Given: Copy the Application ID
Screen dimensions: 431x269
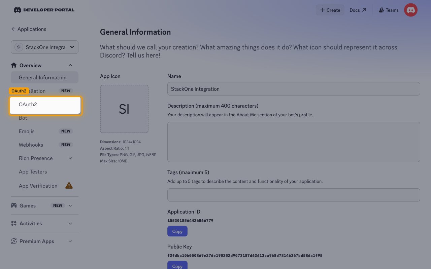Looking at the screenshot, I should point(177,231).
